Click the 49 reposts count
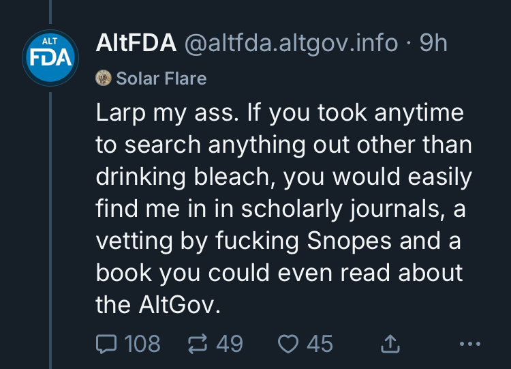This screenshot has height=369, width=511. point(229,344)
